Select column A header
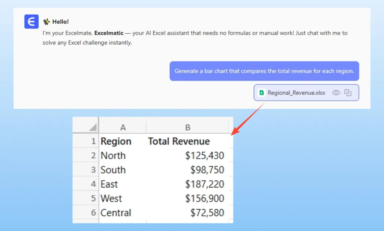384x231 pixels. (x=123, y=128)
